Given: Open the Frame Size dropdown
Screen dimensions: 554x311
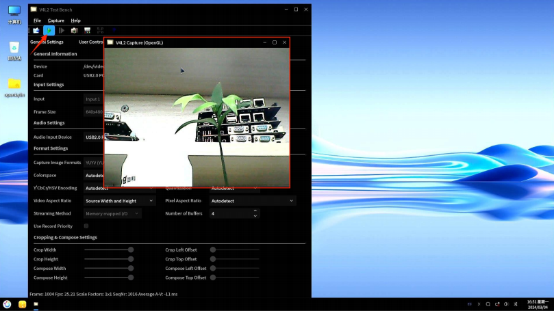Looking at the screenshot, I should (x=94, y=112).
